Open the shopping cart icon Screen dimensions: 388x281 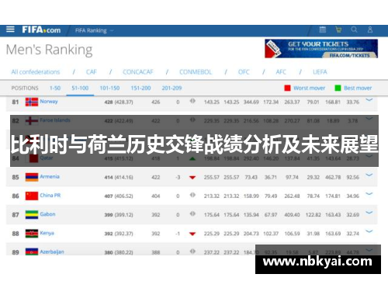click(338, 29)
